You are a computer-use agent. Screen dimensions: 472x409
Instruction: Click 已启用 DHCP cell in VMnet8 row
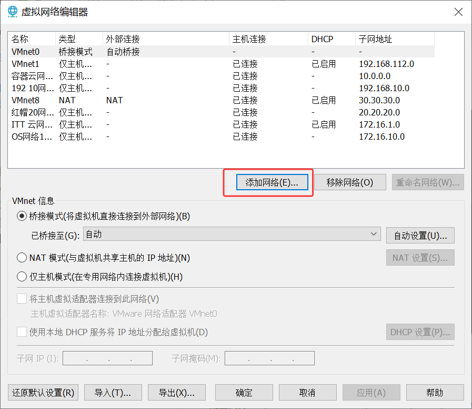pyautogui.click(x=324, y=100)
